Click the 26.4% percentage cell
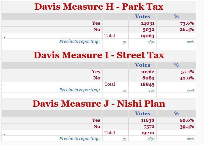The image size is (204, 145). [x=186, y=30]
